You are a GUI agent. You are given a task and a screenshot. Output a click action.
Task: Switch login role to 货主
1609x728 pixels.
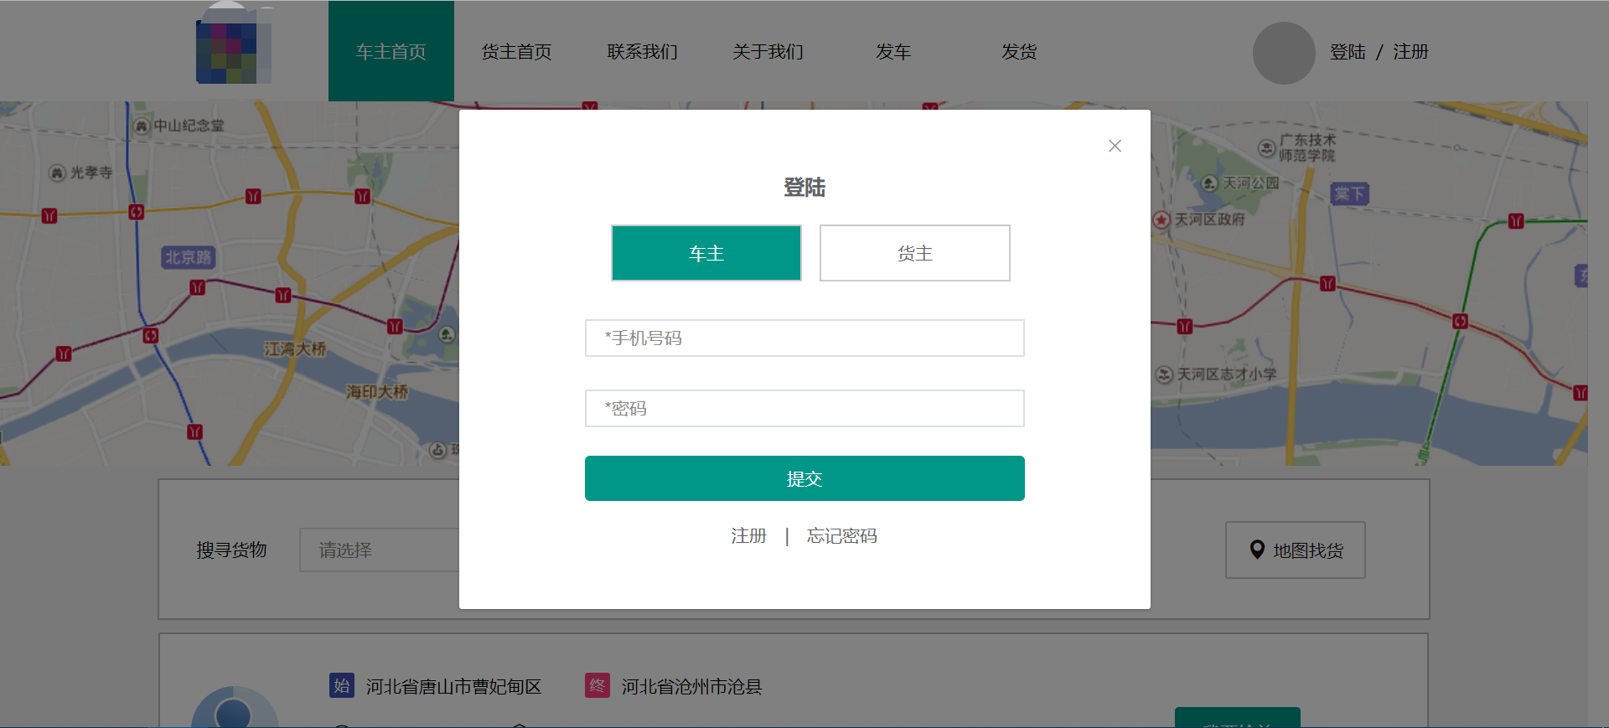point(914,253)
